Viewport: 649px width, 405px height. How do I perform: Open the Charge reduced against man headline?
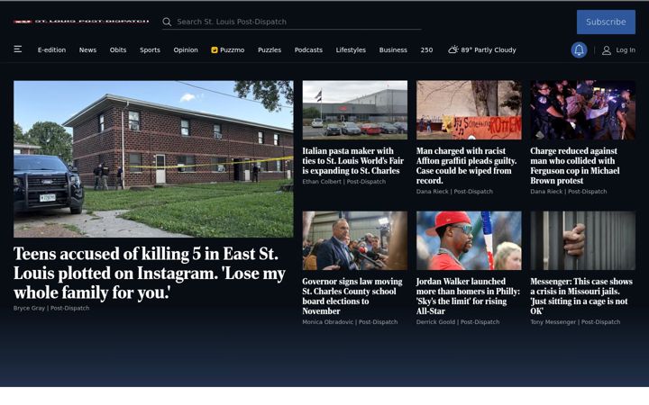[x=575, y=166]
